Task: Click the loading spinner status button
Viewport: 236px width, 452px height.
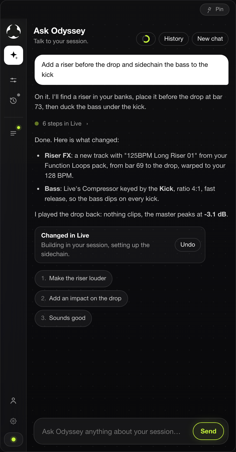Action: tap(146, 39)
